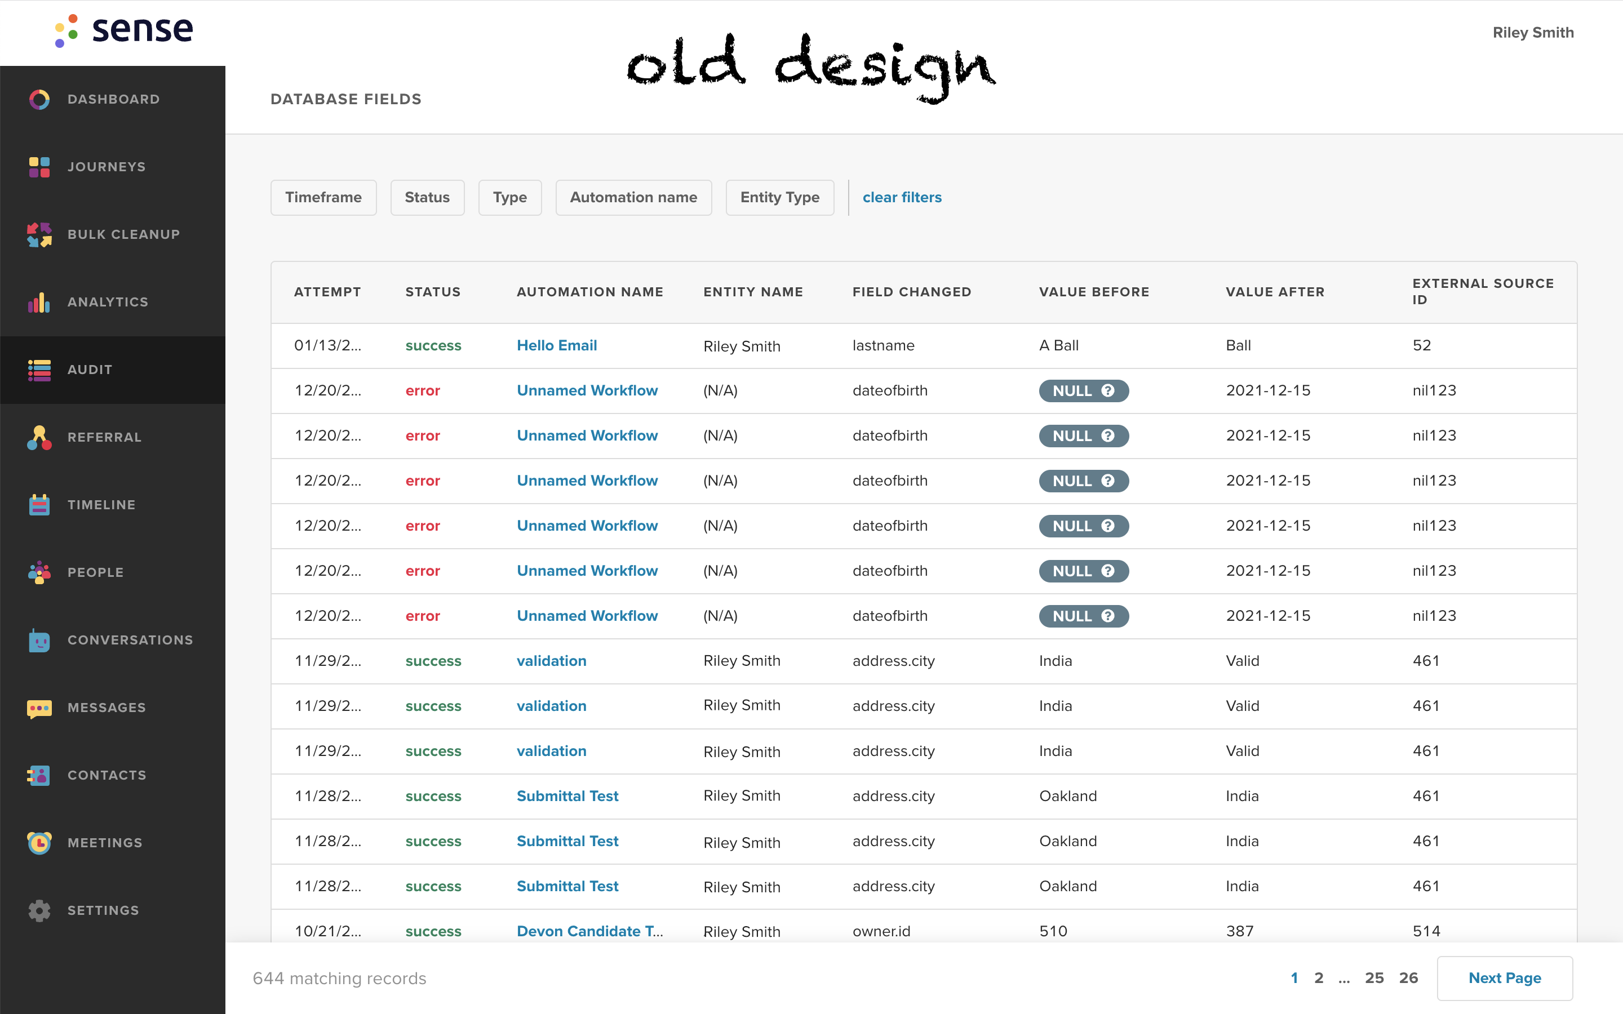Viewport: 1623px width, 1014px height.
Task: Go to page 2
Action: (1319, 978)
